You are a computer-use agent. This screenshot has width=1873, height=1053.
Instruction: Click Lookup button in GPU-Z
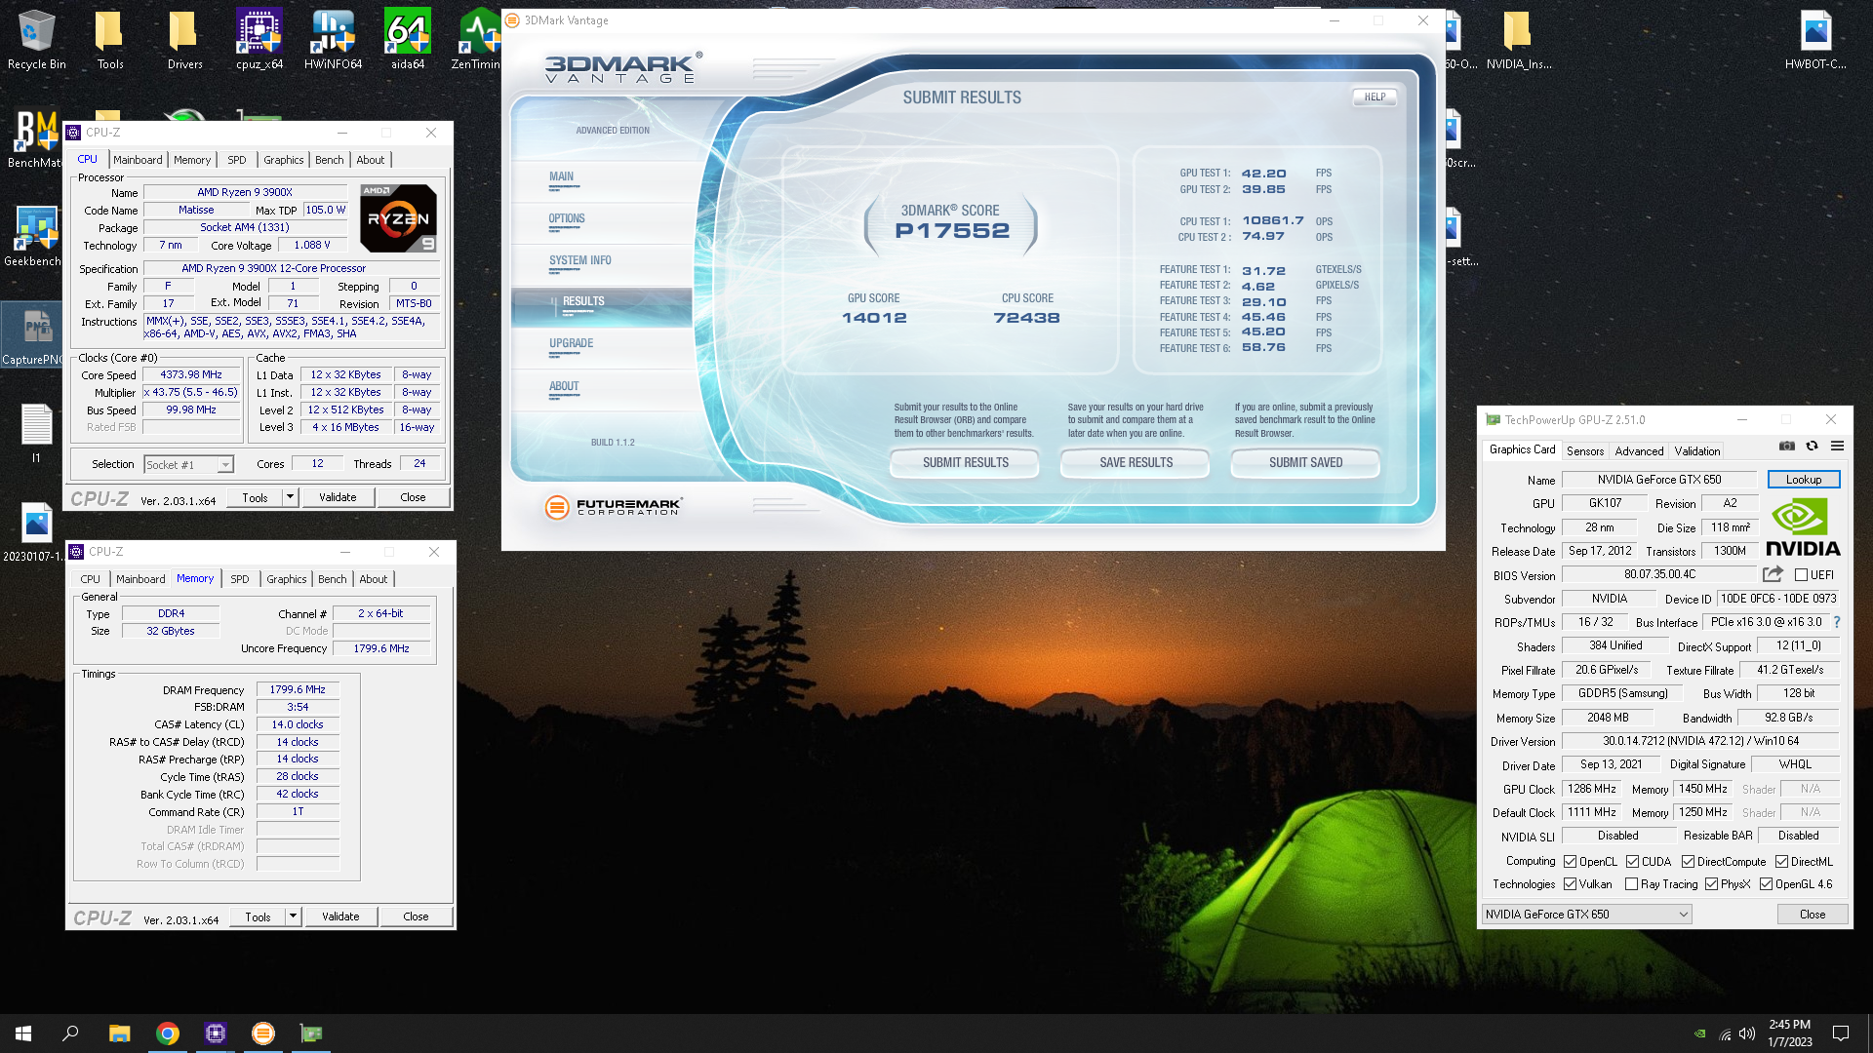pos(1804,480)
